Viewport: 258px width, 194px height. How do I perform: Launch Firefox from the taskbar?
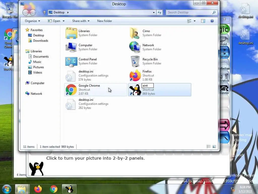pos(38,189)
